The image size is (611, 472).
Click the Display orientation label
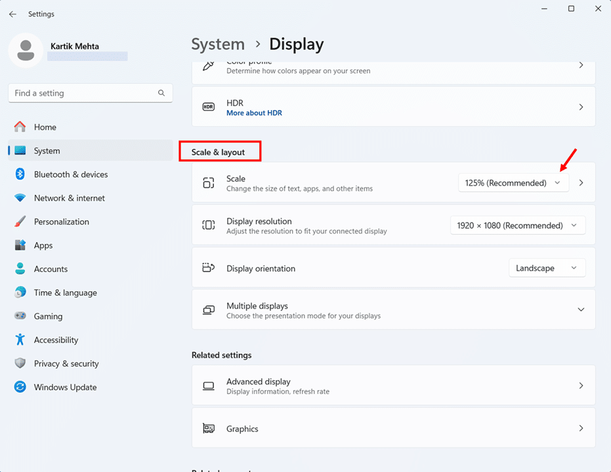[x=261, y=269]
